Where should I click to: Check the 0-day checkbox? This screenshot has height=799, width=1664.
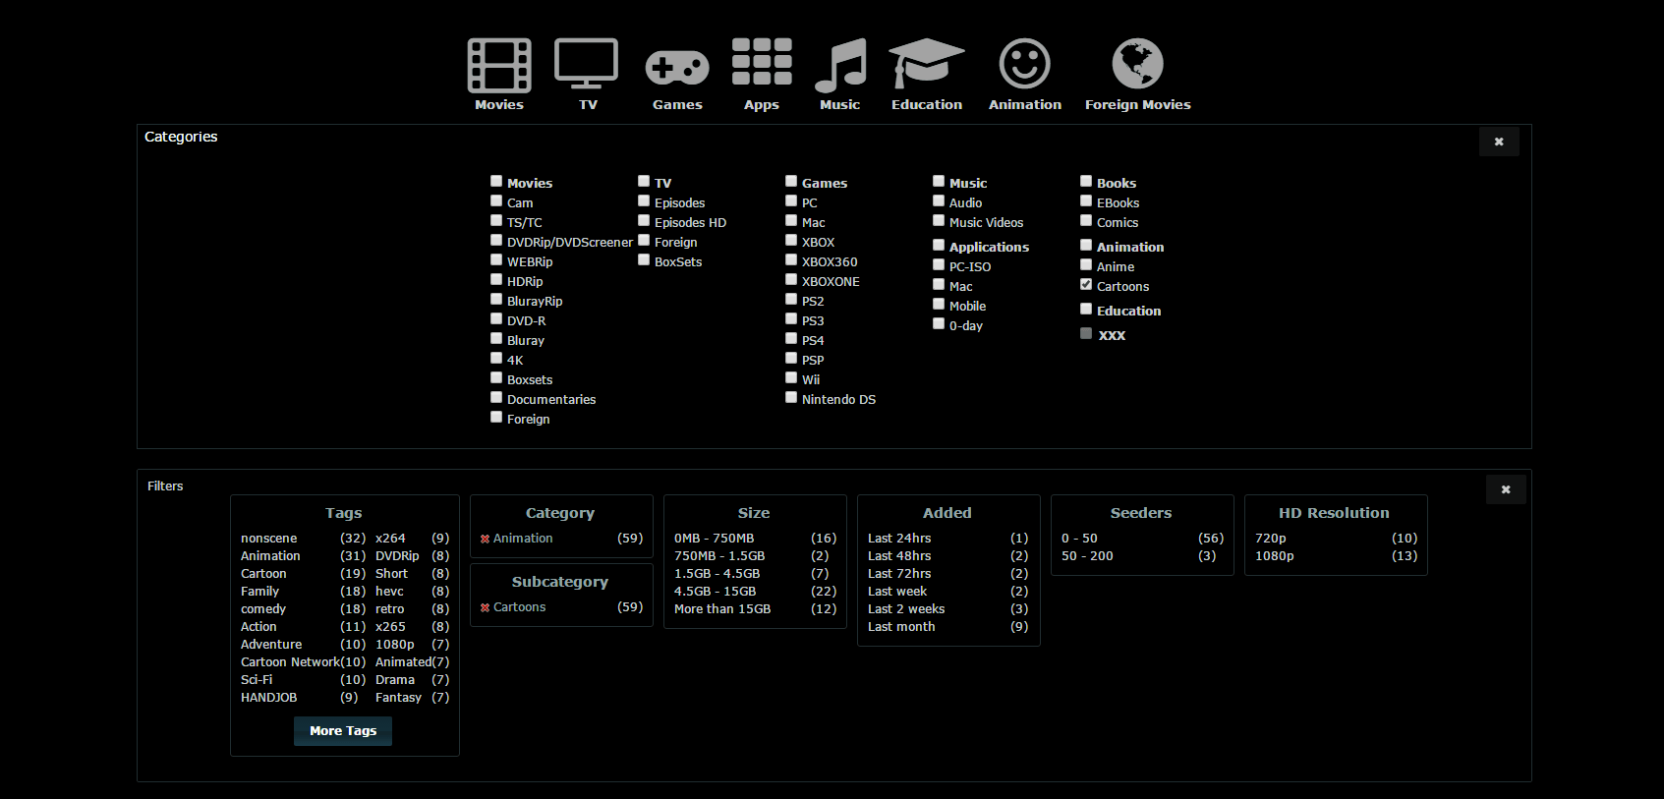click(939, 323)
